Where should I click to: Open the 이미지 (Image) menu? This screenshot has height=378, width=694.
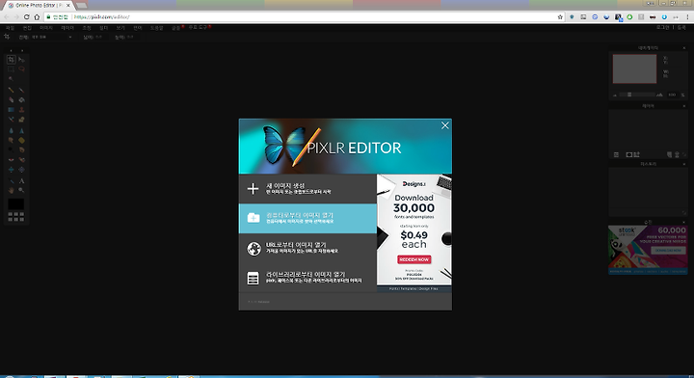46,28
